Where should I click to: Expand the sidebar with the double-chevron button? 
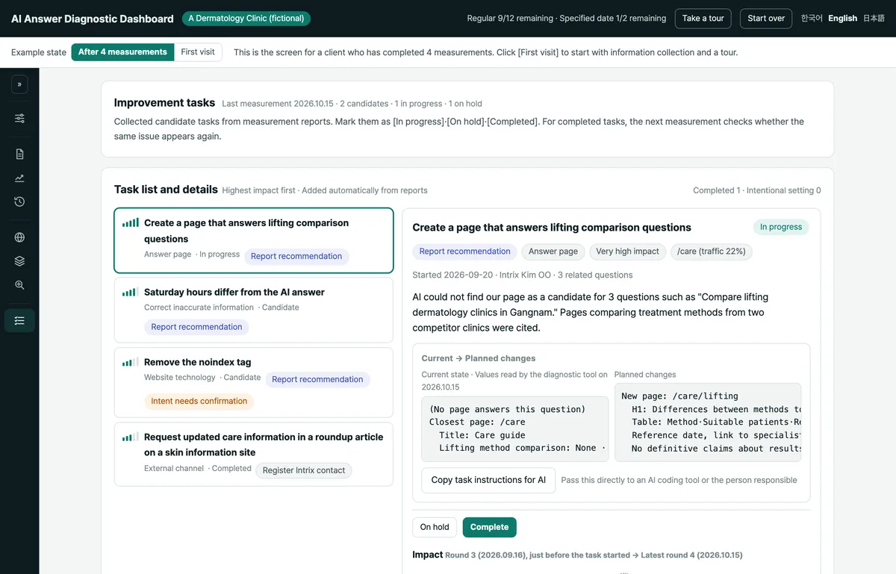pyautogui.click(x=19, y=85)
